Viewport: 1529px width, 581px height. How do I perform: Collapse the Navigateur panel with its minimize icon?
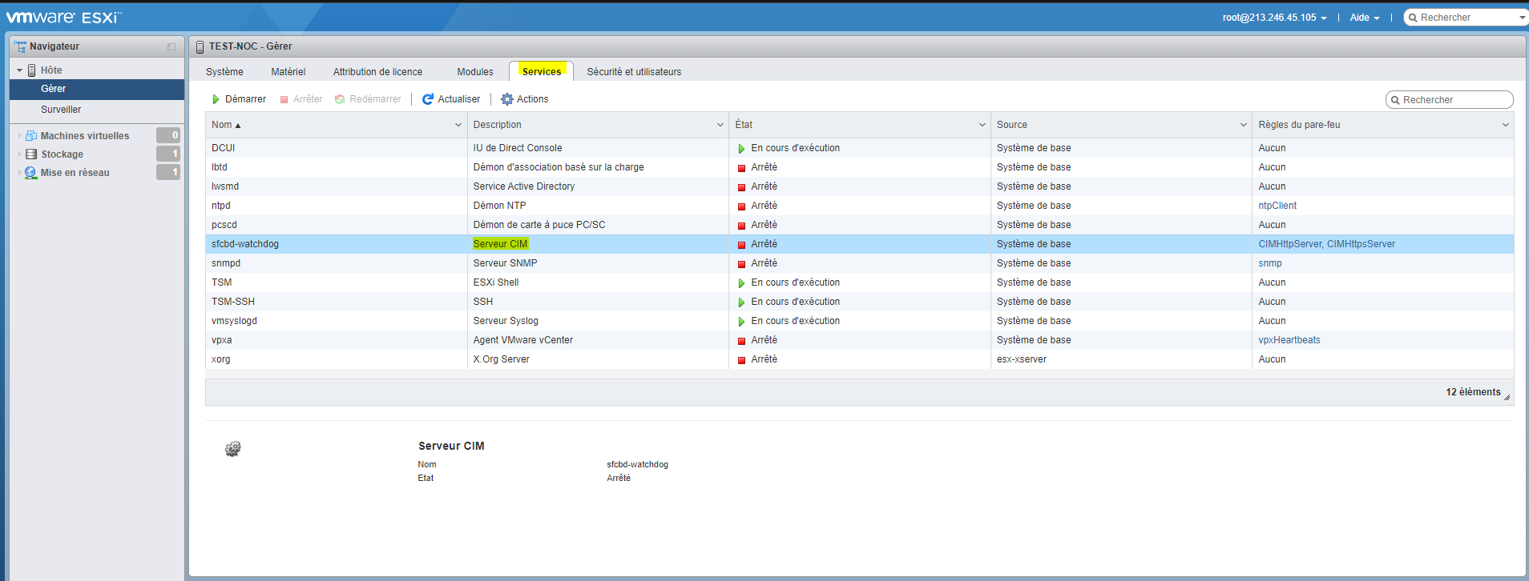171,46
